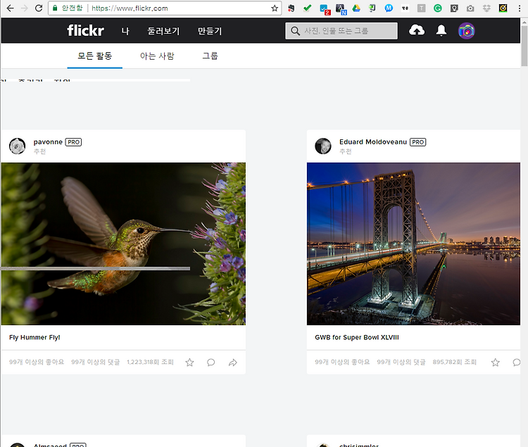
Task: Select the '모든 활동' tab
Action: (x=94, y=56)
